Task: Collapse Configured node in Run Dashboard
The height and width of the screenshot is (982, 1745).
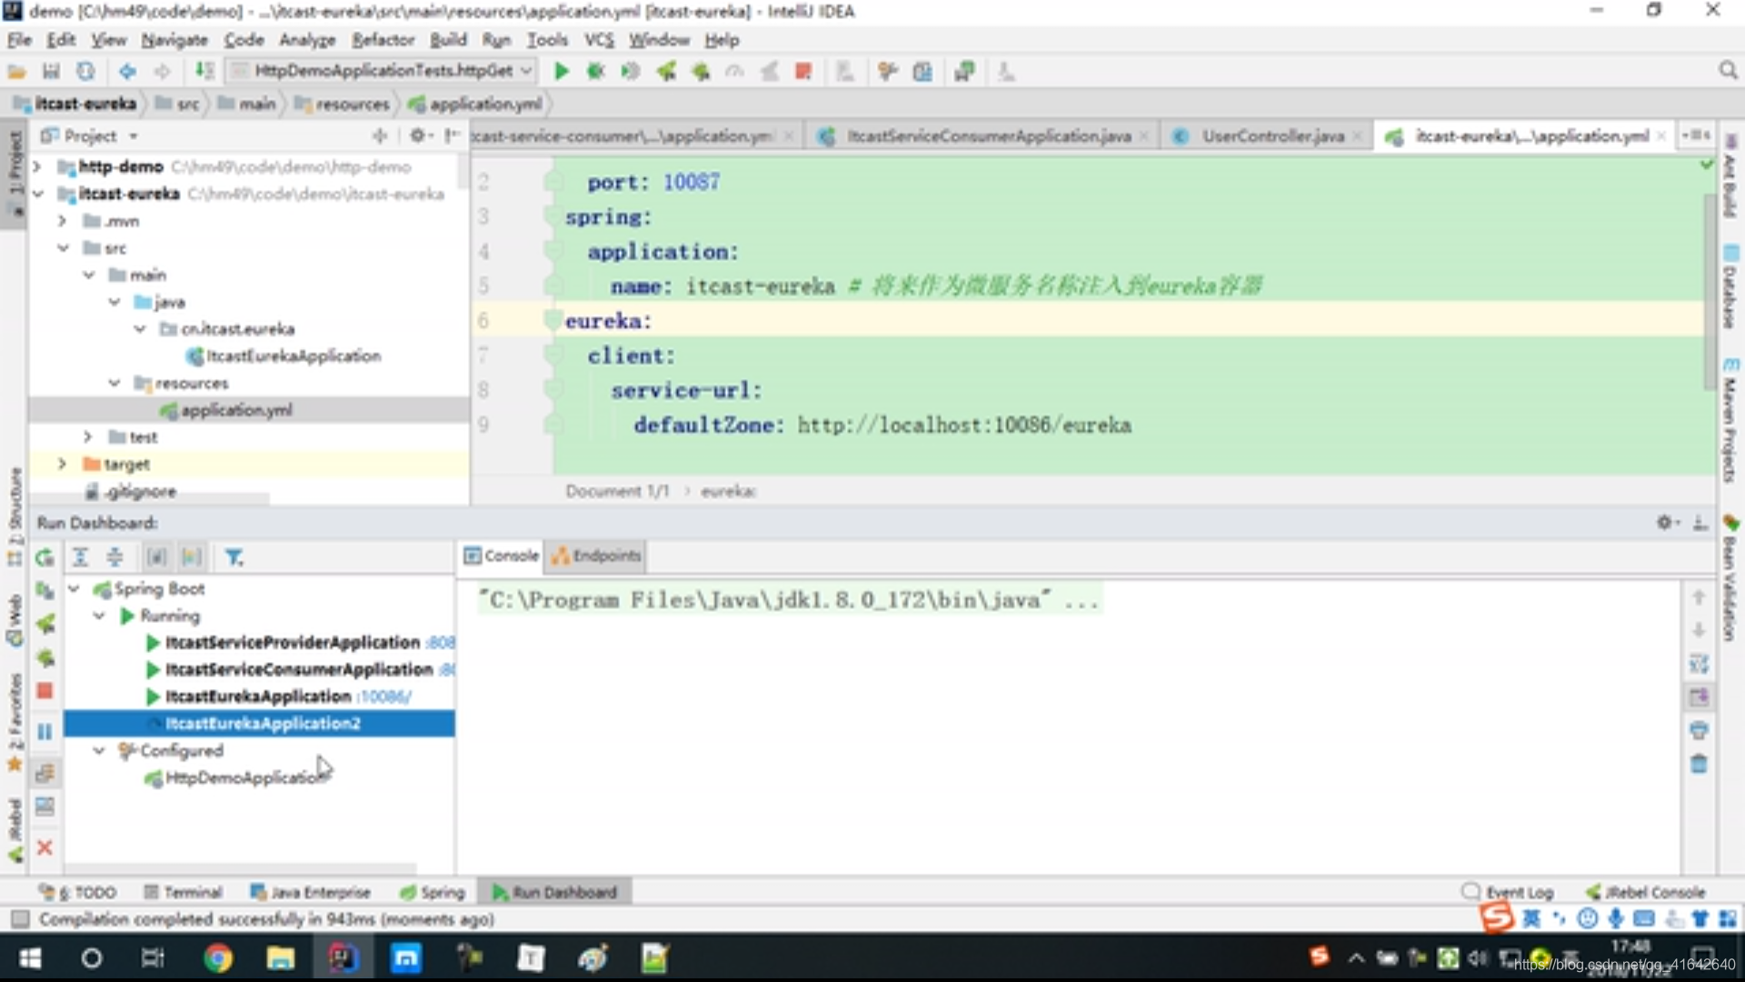Action: (99, 750)
